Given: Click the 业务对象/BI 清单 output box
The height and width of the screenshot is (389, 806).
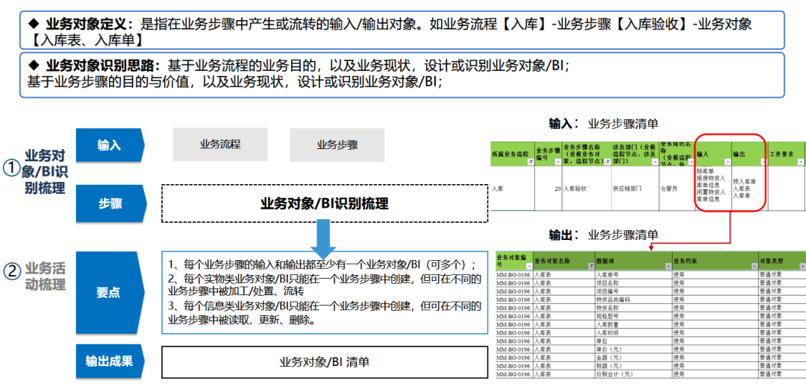Looking at the screenshot, I should pyautogui.click(x=325, y=362).
